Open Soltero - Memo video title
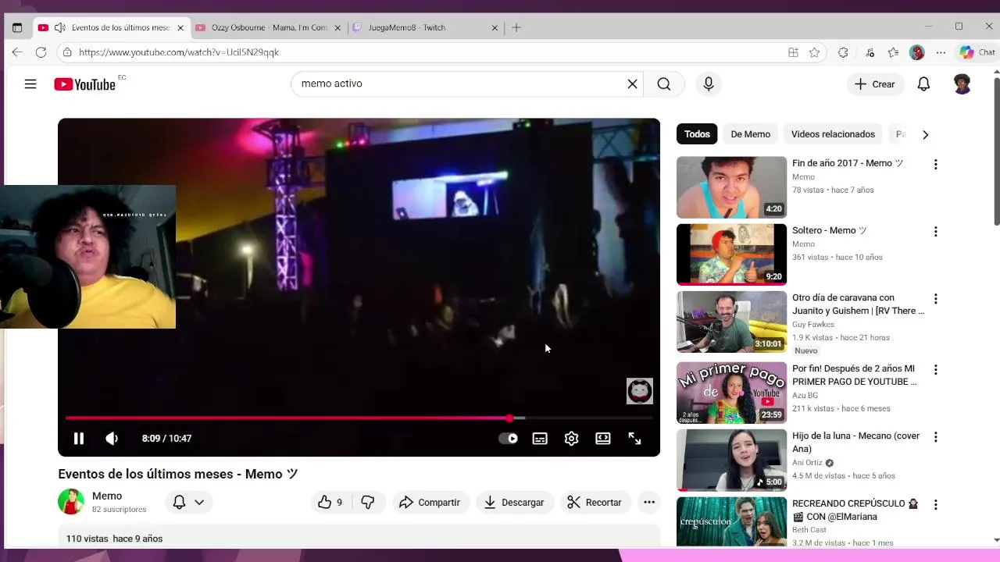The width and height of the screenshot is (1000, 562). (829, 231)
